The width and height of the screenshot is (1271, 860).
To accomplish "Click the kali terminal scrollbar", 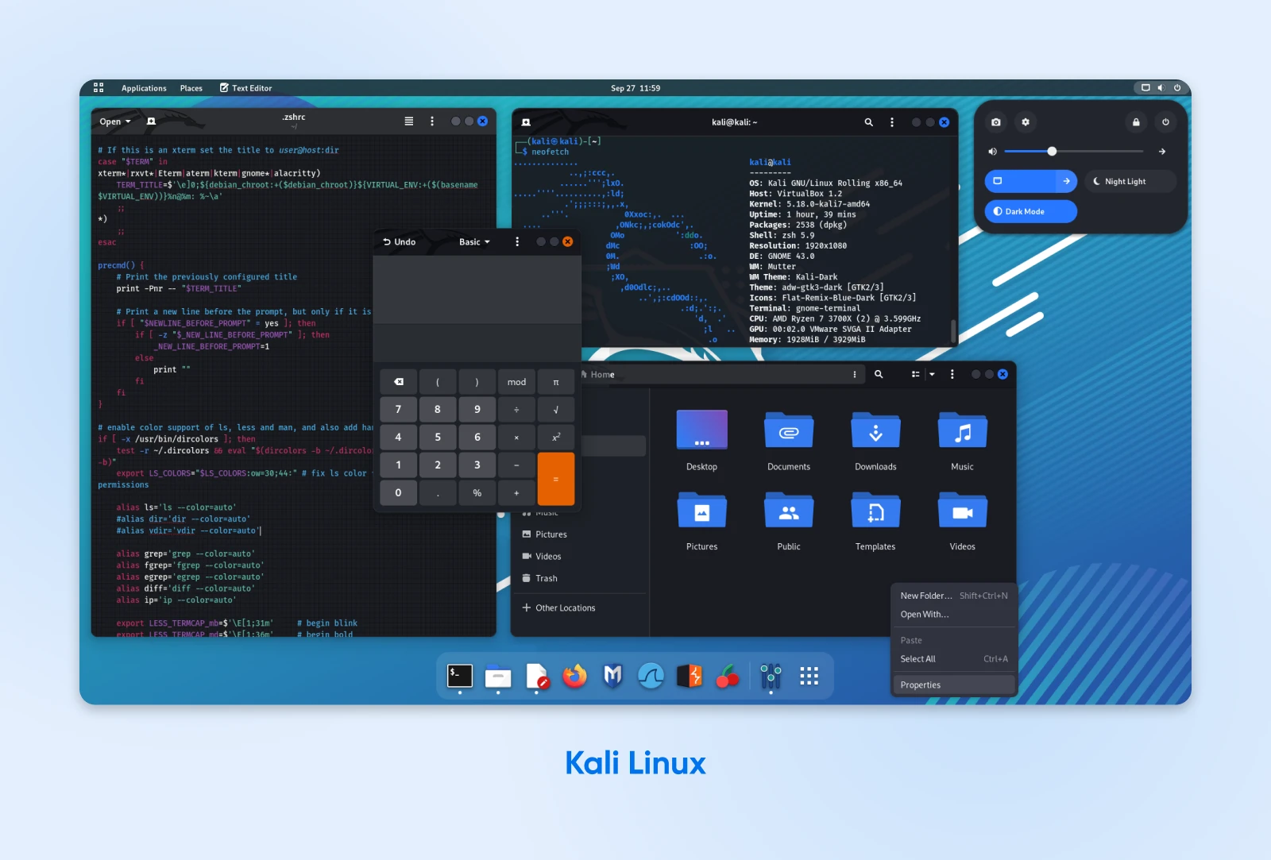I will (953, 330).
